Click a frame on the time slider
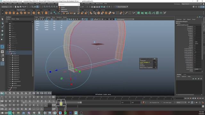 pos(115,98)
